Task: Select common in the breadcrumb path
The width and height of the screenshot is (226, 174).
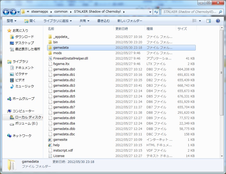Action: (61, 12)
